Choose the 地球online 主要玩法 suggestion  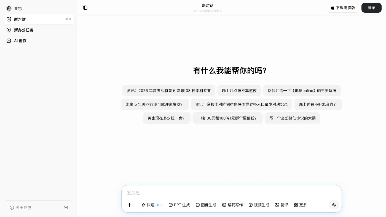pos(302,91)
